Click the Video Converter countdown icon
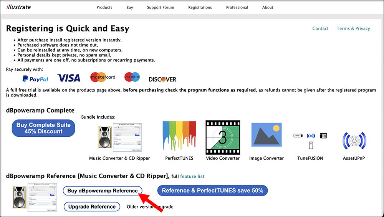The image size is (384, 217). pyautogui.click(x=222, y=137)
